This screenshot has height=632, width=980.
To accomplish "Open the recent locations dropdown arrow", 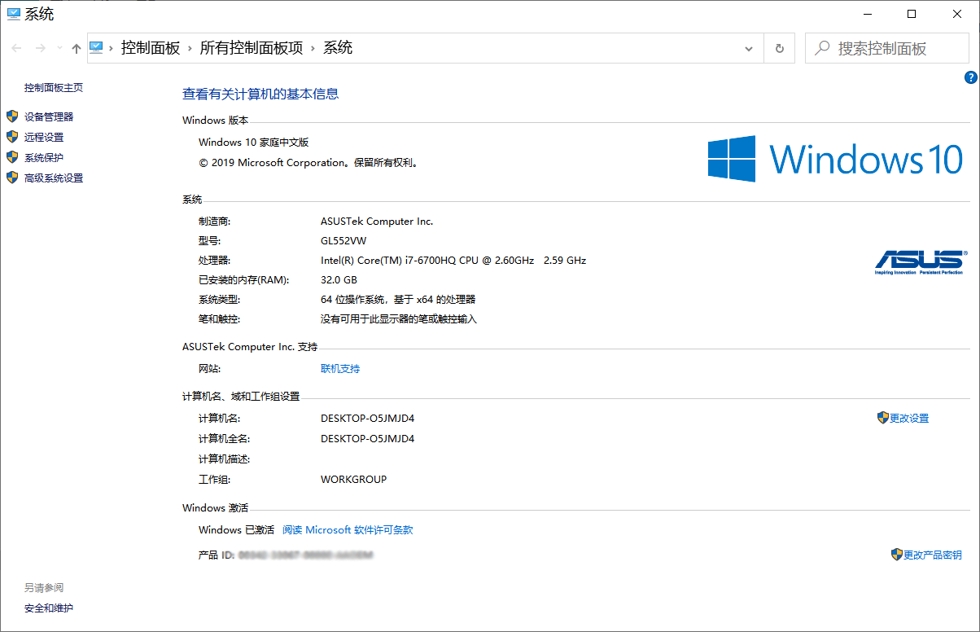I will point(59,49).
